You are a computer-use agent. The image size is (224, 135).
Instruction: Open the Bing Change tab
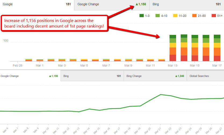pos(155,76)
